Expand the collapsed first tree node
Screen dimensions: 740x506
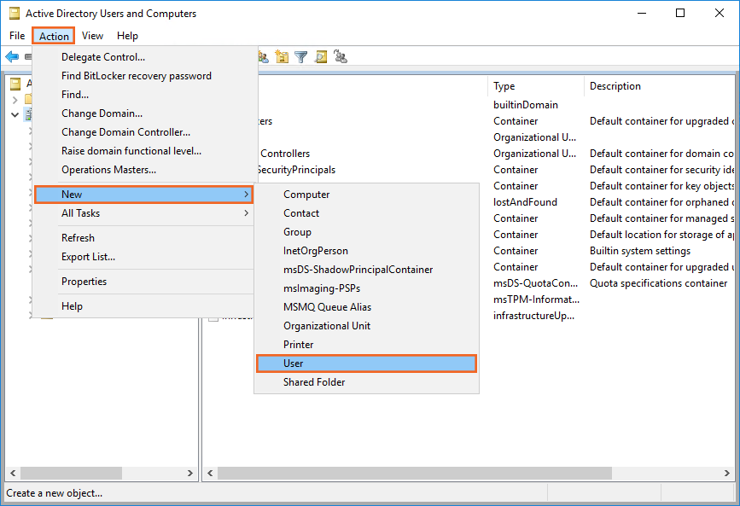coord(15,100)
